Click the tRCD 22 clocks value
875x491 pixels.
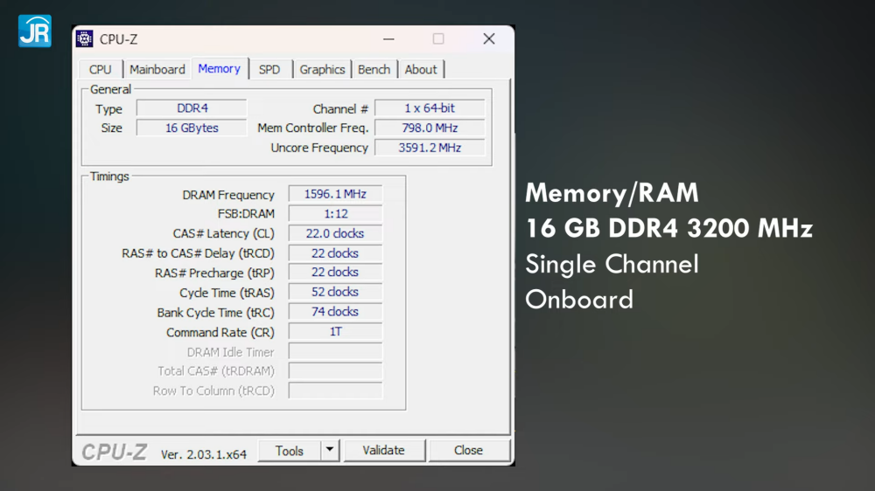click(x=335, y=253)
